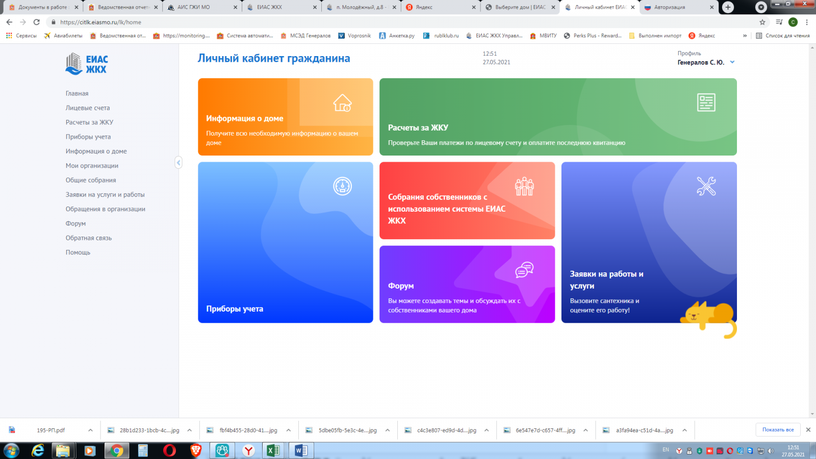Open the МСЭД Генералов bookmark
The height and width of the screenshot is (459, 816).
(305, 36)
